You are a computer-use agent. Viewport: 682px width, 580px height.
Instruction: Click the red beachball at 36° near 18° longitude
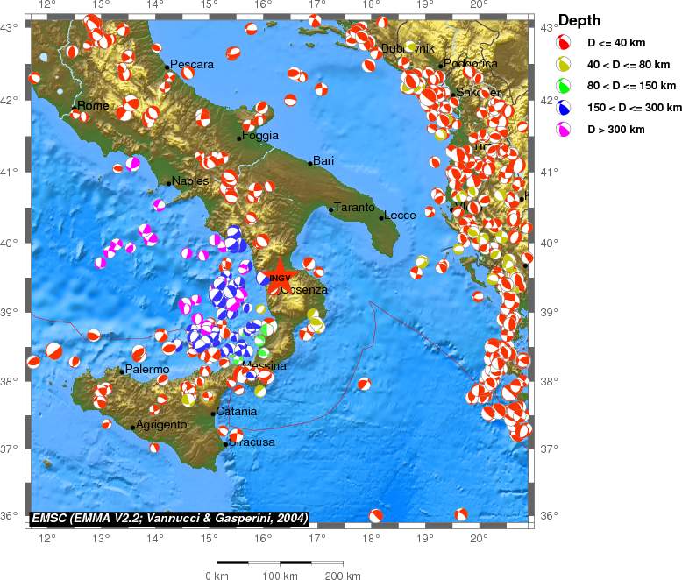tap(376, 516)
